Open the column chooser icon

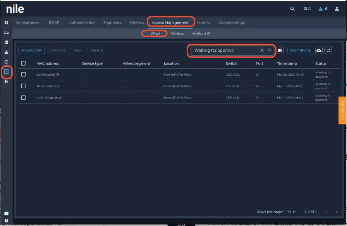click(x=280, y=50)
